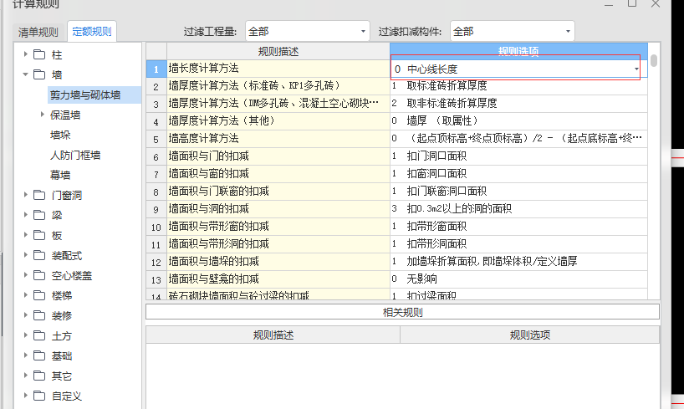Select row 墙长度计算方法
684x409 pixels.
coord(278,69)
